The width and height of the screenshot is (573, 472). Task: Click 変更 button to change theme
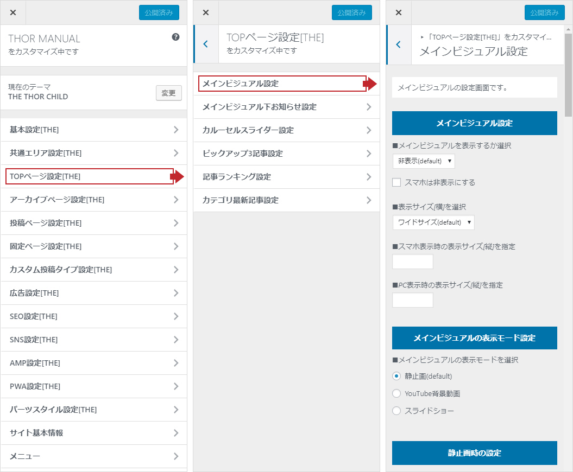click(x=168, y=93)
